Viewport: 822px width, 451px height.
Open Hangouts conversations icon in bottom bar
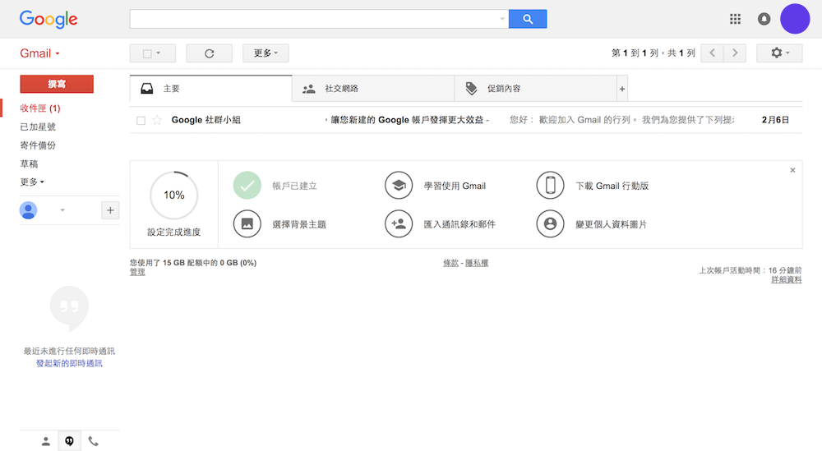pos(70,441)
